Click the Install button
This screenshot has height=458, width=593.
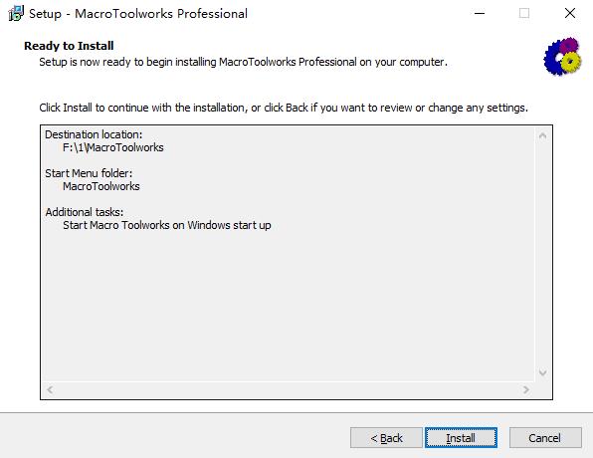tap(461, 437)
